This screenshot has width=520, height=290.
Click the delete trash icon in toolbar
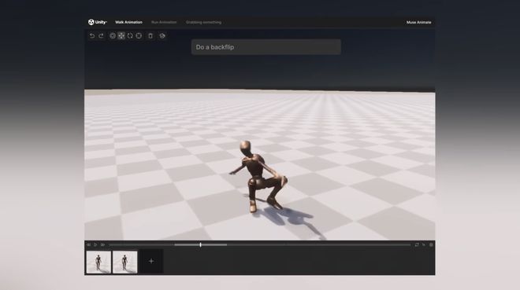(150, 35)
